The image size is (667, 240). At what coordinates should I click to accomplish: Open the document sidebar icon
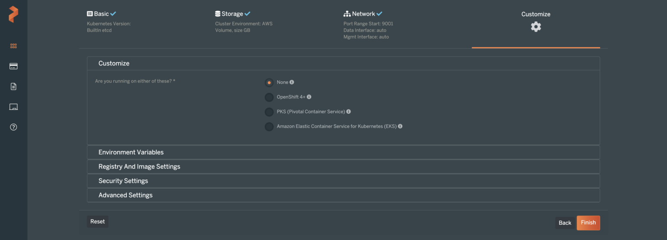[13, 86]
